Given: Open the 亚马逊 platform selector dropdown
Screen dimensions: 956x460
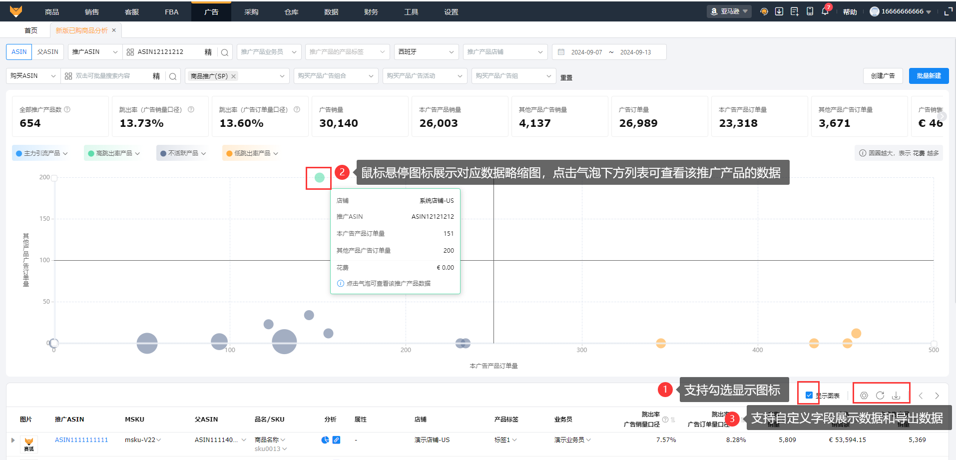Looking at the screenshot, I should tap(729, 11).
